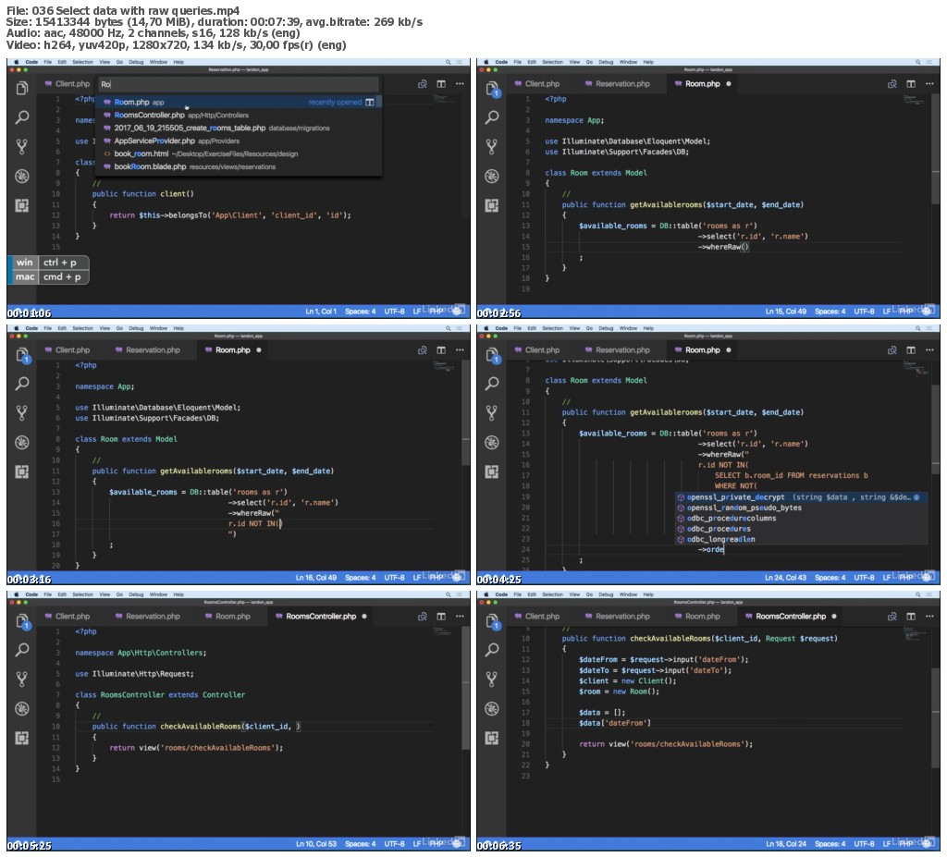Open the Debug menu in the 00:03:16 frame
Image resolution: width=947 pixels, height=857 pixels.
tap(136, 328)
